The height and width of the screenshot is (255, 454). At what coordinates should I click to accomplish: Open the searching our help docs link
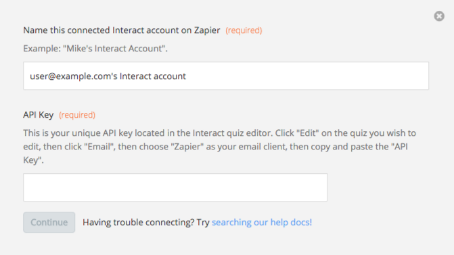[262, 223]
